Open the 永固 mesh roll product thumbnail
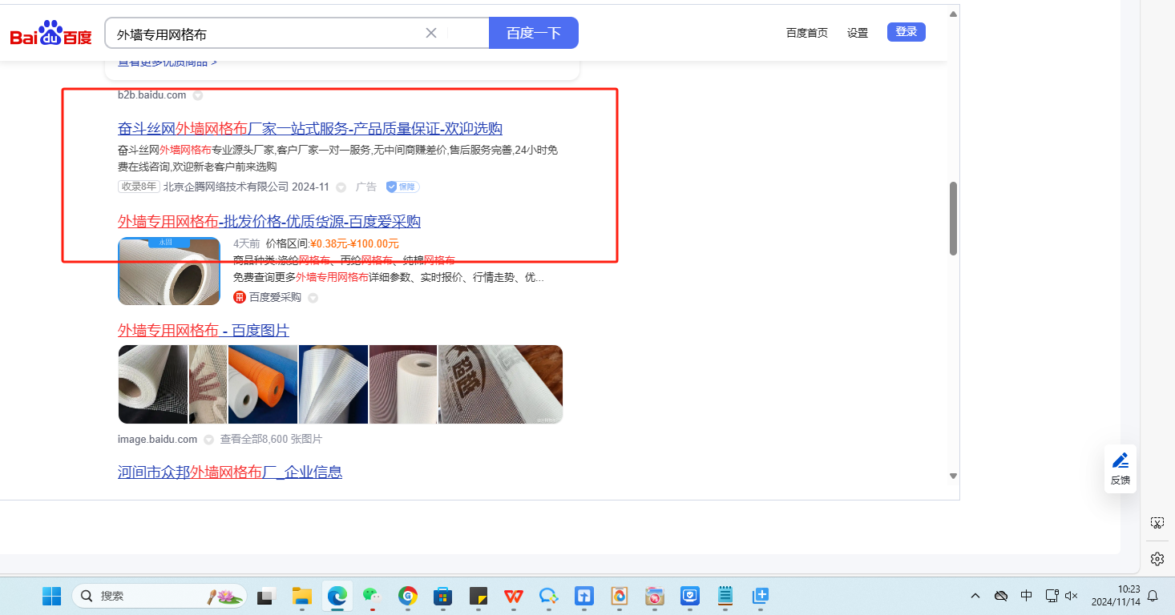 tap(169, 271)
